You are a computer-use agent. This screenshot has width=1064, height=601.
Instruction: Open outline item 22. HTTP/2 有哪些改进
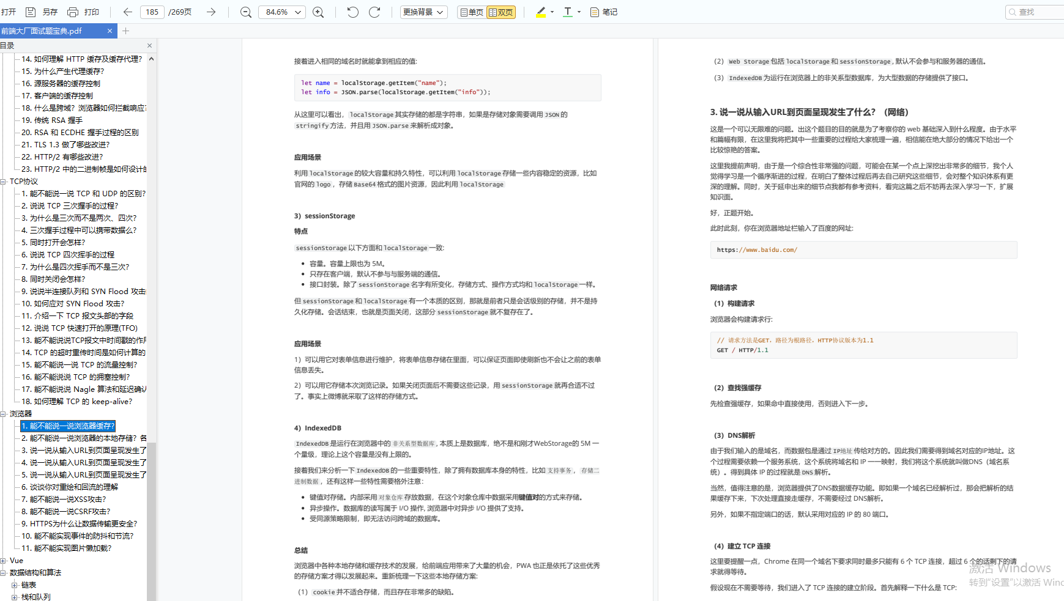click(62, 157)
